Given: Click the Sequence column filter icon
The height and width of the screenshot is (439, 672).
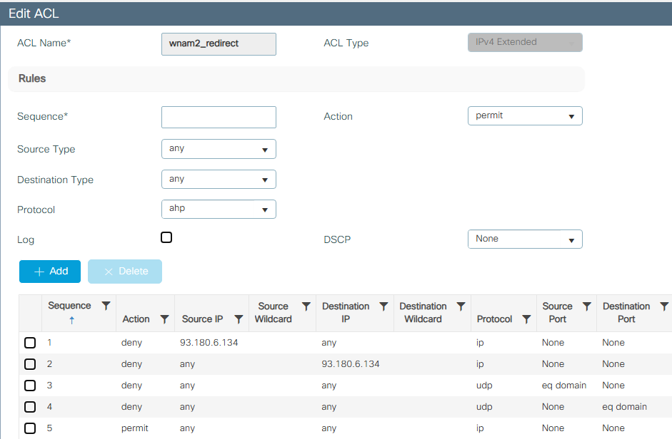Looking at the screenshot, I should (106, 306).
